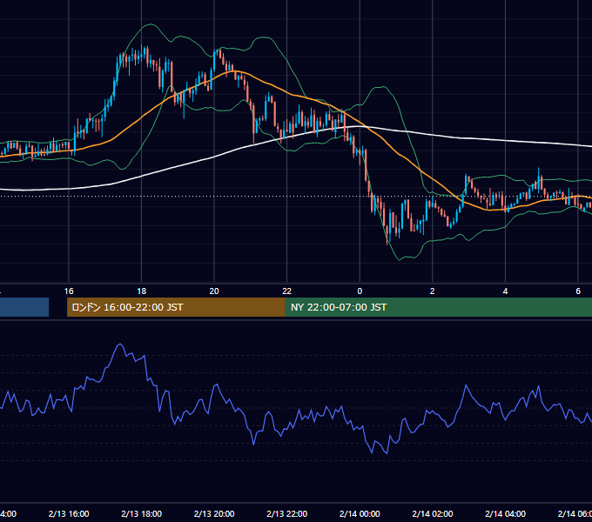The image size is (592, 522).
Task: Click the 2/13 18:00 time label
Action: [142, 513]
